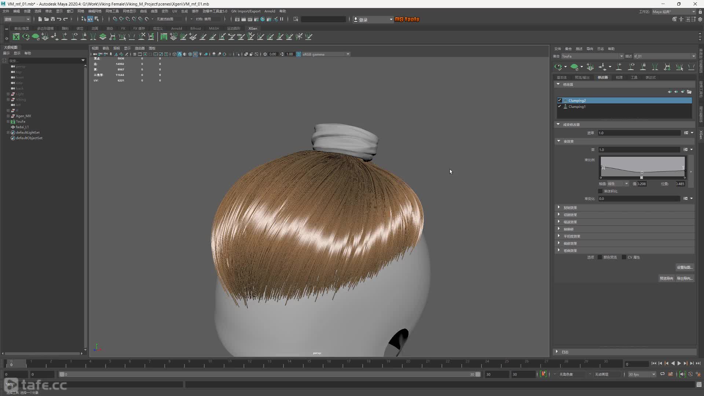Click the XGen panel clear preview leaf icon
Screen dimensions: 704x396
[575, 67]
